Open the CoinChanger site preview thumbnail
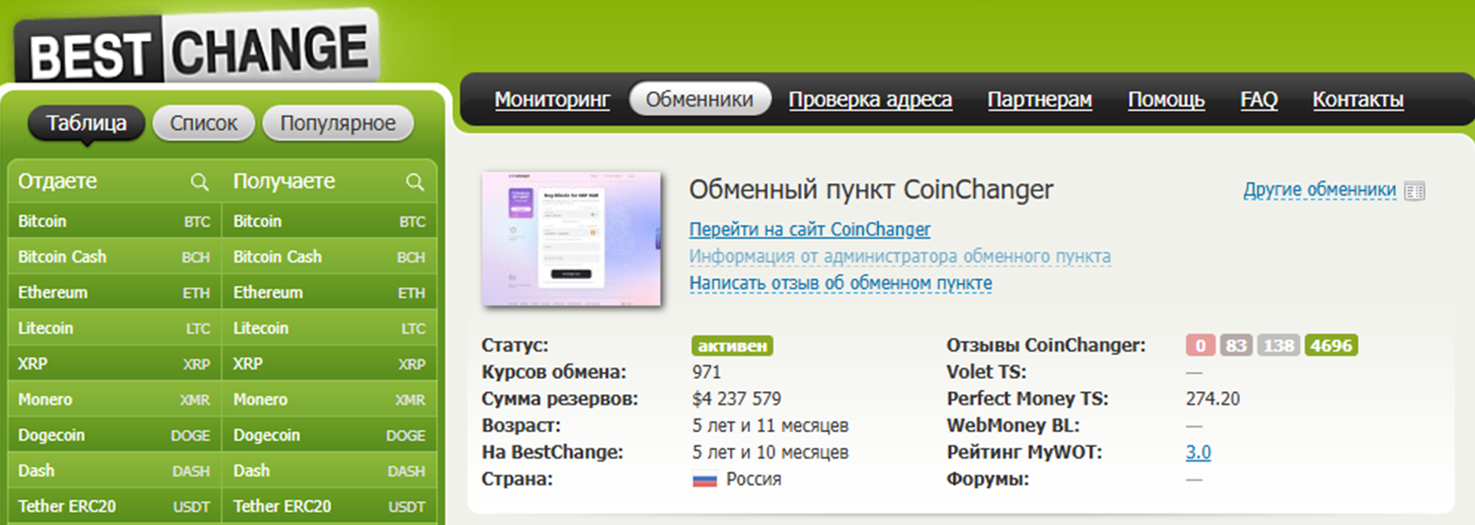 click(571, 239)
